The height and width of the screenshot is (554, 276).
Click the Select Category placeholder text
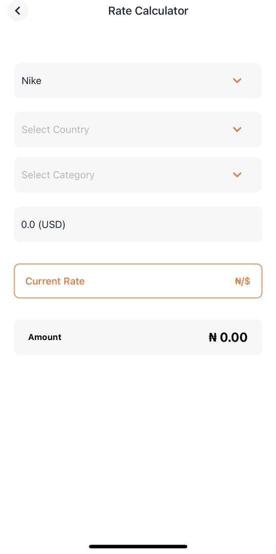pos(58,175)
